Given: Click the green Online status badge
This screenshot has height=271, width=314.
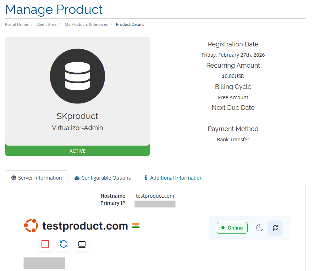Looking at the screenshot, I should tap(232, 228).
